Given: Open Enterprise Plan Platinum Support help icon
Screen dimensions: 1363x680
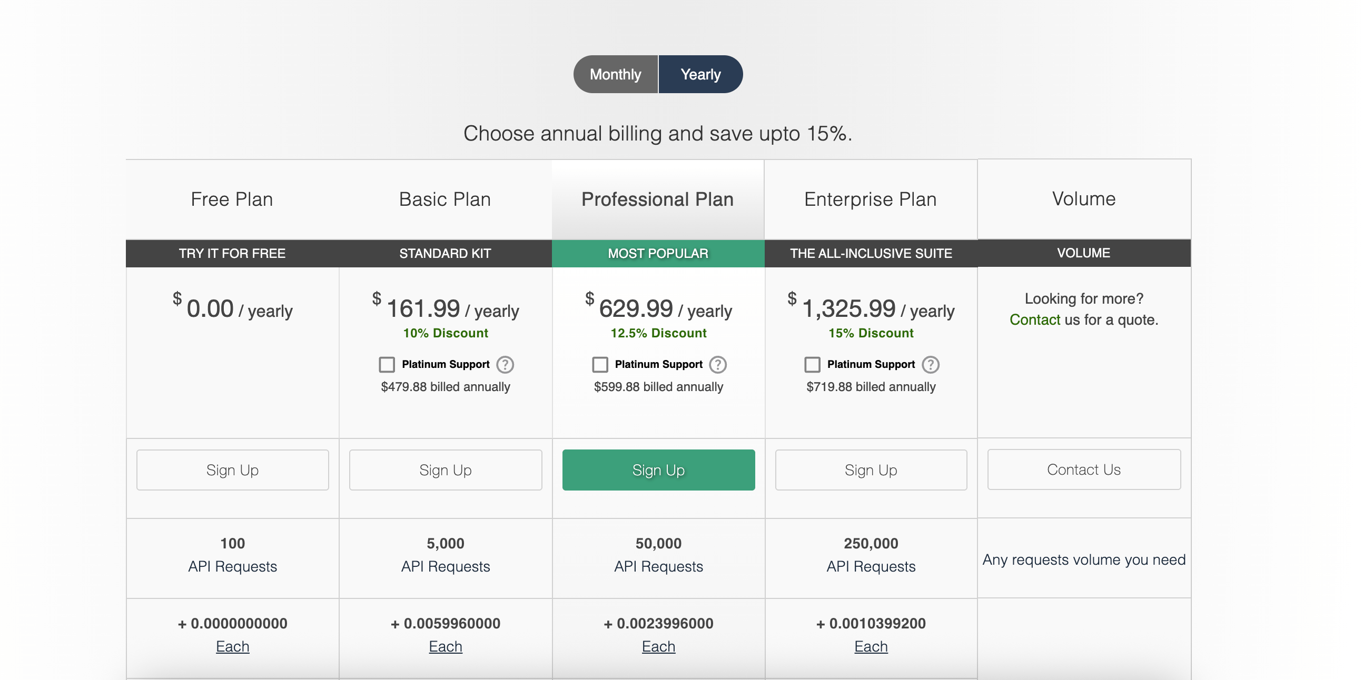Looking at the screenshot, I should [x=930, y=364].
